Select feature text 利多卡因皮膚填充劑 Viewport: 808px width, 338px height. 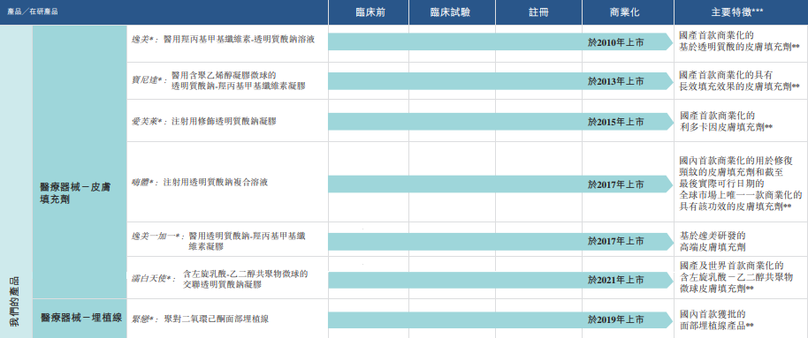tap(727, 126)
